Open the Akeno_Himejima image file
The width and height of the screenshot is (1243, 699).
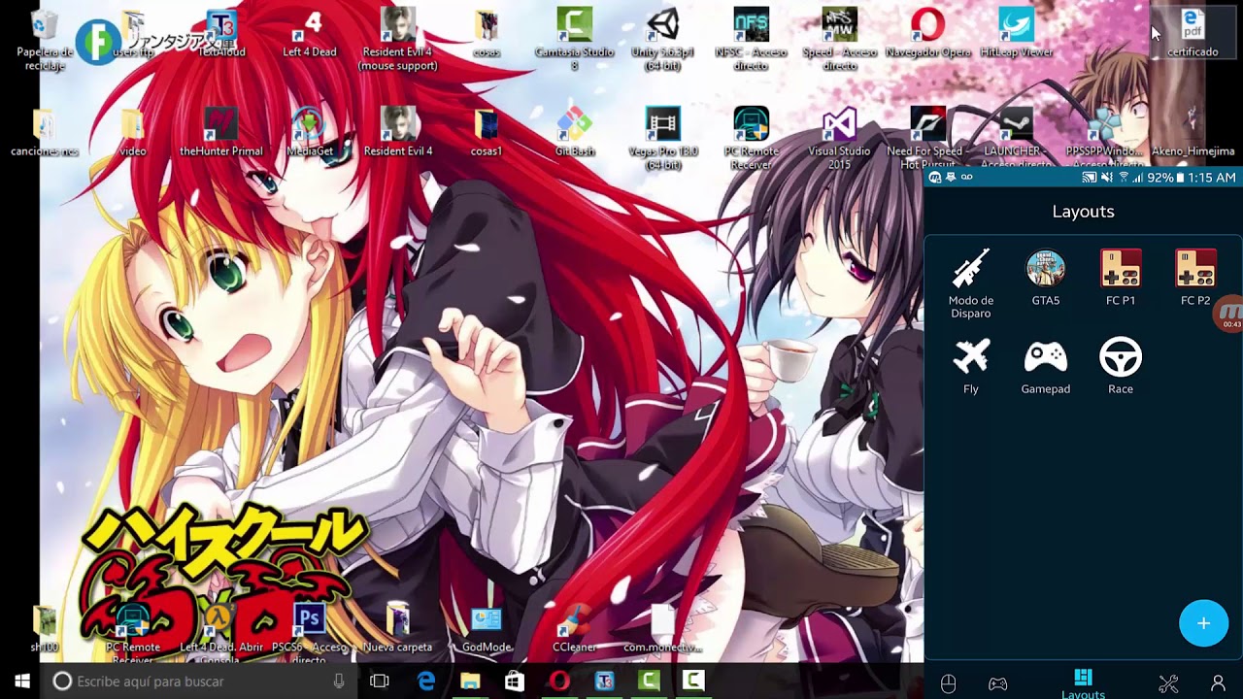[1193, 134]
